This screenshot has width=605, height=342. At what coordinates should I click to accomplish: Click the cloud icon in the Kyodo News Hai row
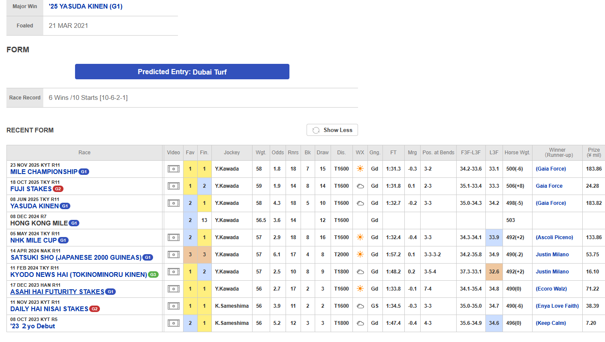coord(360,272)
